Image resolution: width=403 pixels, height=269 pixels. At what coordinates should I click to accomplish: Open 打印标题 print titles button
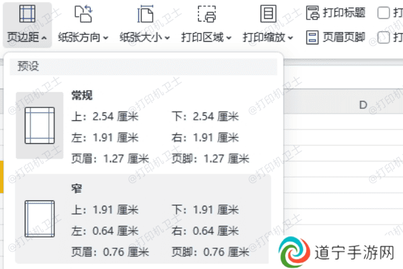point(336,13)
